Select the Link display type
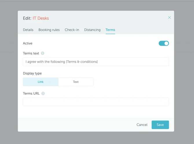194x144 pixels. [41, 82]
